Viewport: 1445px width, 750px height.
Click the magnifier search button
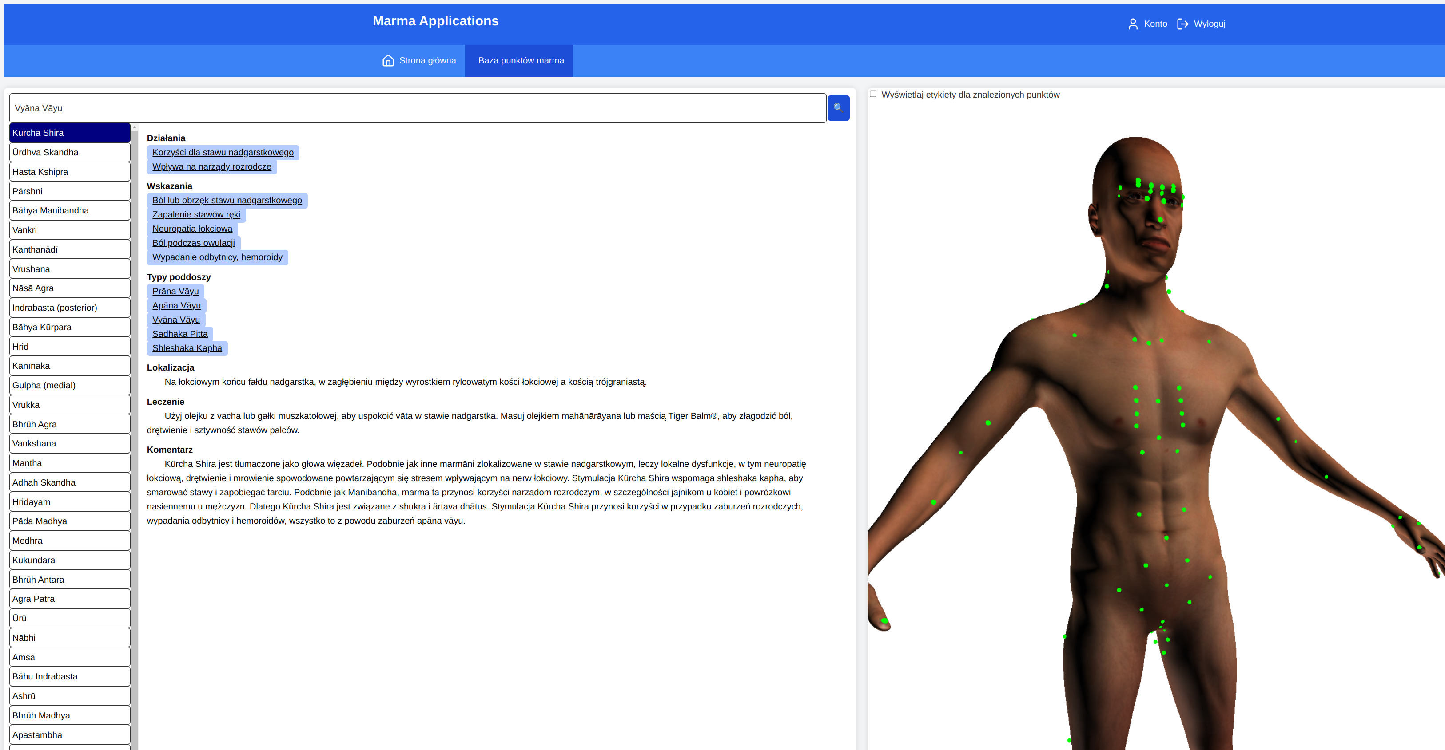coord(838,108)
